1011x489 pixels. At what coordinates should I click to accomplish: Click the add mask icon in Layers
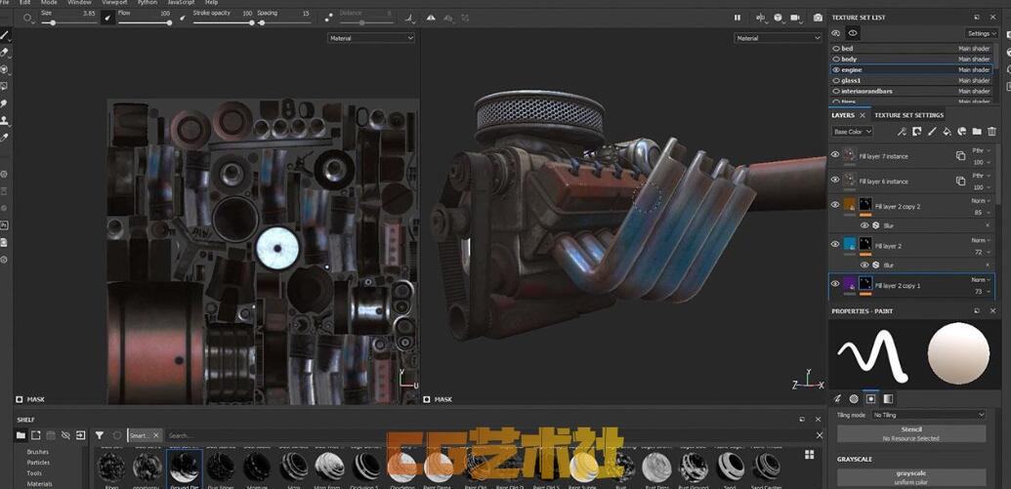point(917,132)
